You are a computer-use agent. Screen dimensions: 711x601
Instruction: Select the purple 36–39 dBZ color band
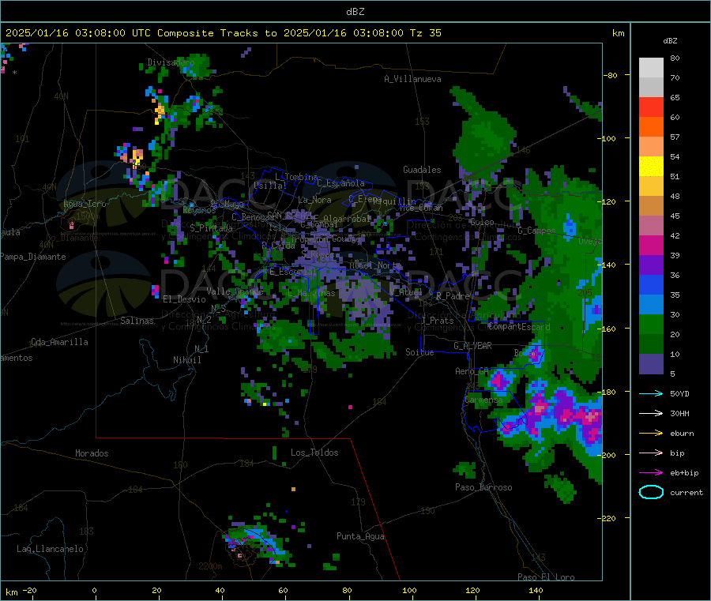tap(651, 265)
